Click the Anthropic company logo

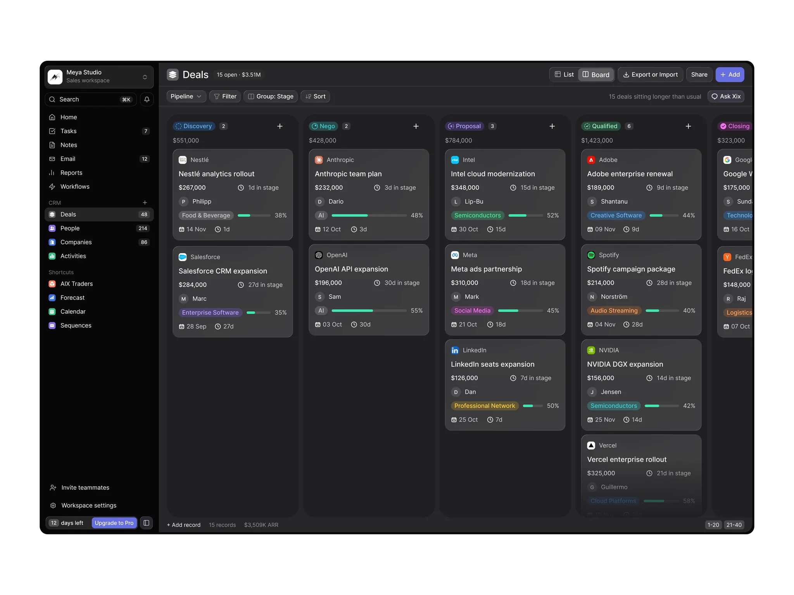(319, 160)
